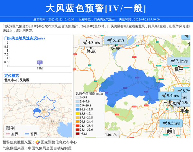Click the 8.5m/s wind marker near 房山
193x152 pixels.
tap(171, 123)
